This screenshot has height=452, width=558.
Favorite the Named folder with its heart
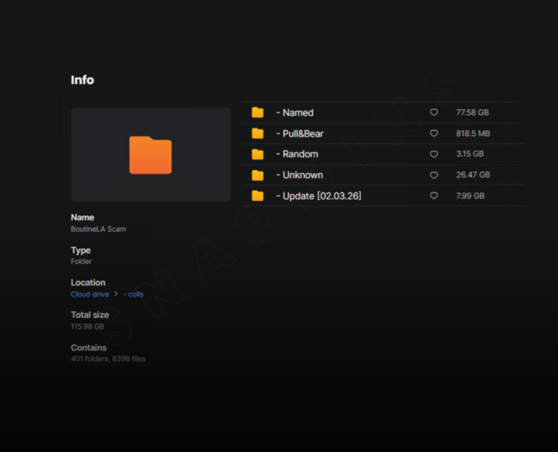click(434, 113)
